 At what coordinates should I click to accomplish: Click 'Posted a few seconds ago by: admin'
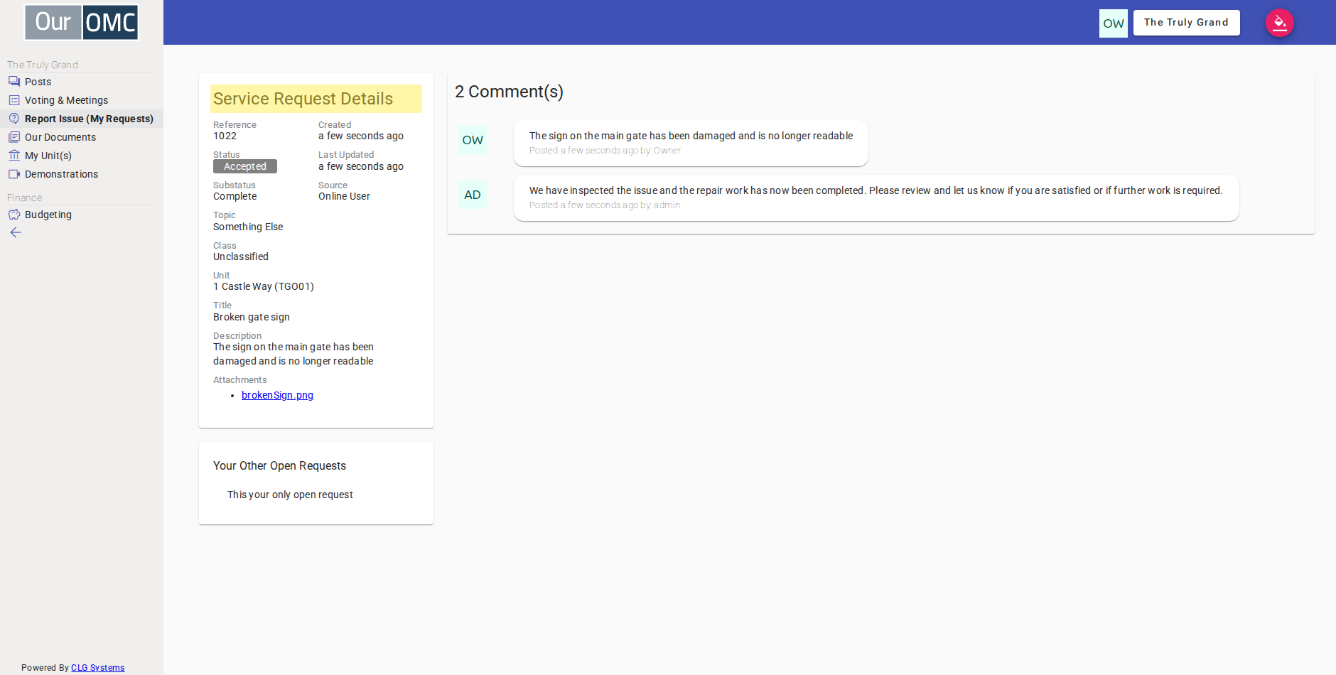click(x=605, y=205)
